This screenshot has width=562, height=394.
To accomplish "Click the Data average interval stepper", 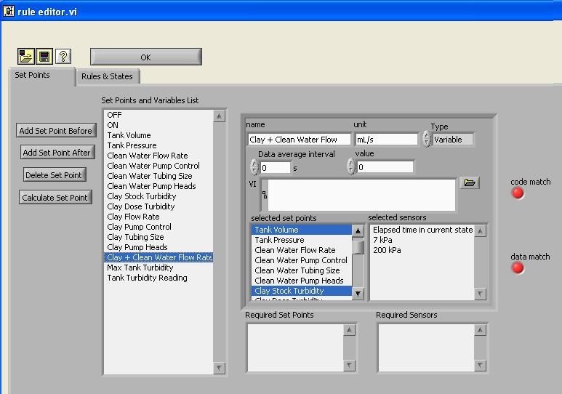I will pos(254,166).
